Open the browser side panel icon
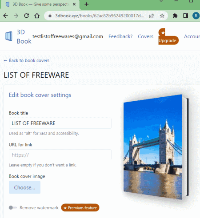Screen dimensions: 200x218 (185, 16)
